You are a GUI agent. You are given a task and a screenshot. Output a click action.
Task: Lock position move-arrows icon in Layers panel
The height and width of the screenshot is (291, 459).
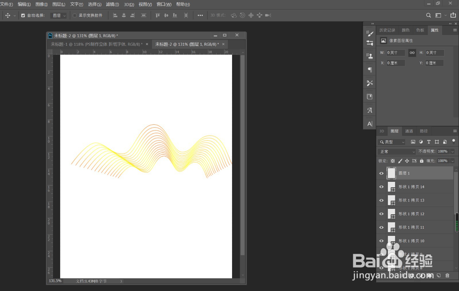(407, 161)
